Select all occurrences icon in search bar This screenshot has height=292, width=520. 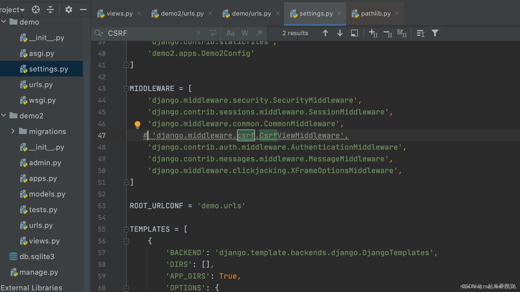coord(402,33)
